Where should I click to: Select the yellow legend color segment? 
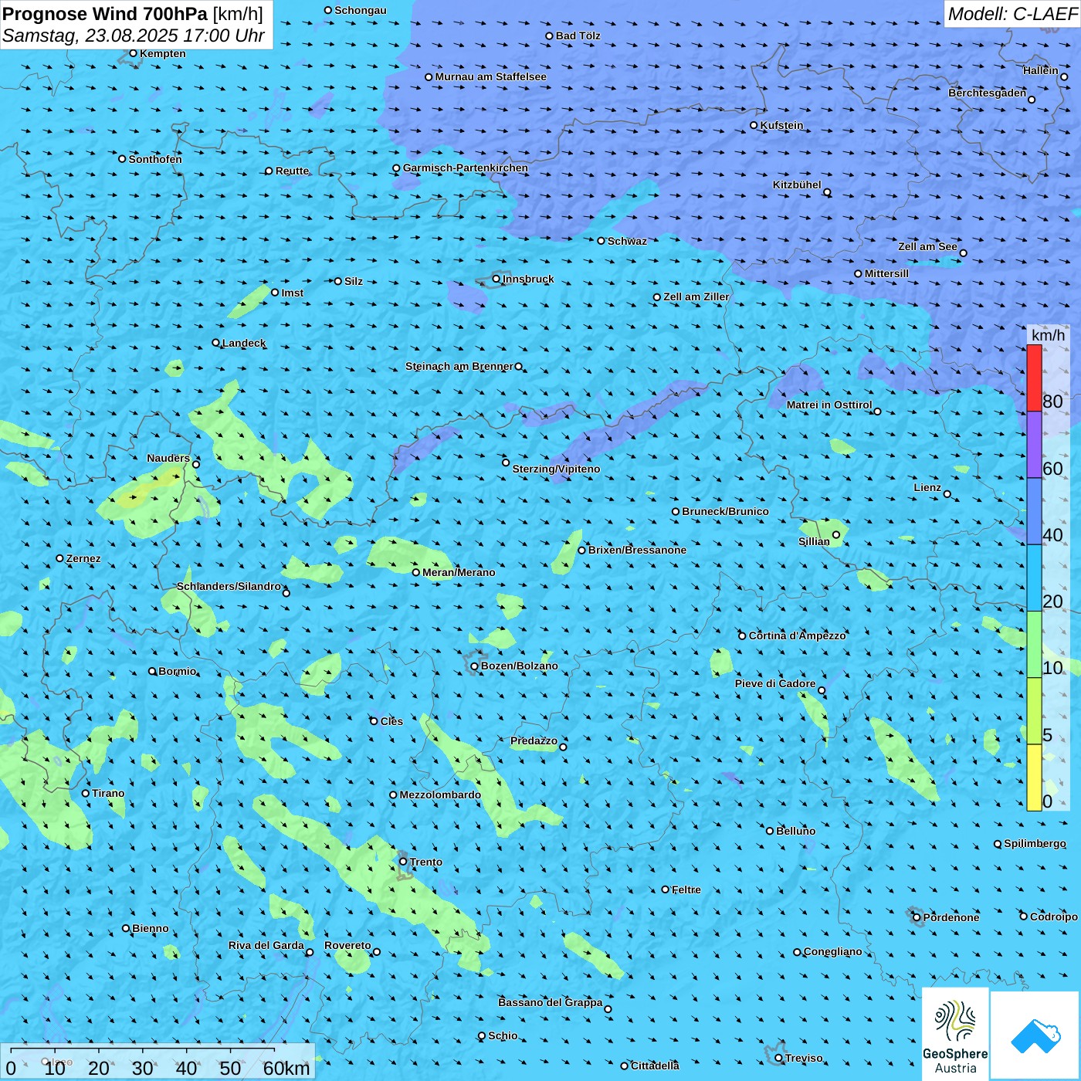click(x=1034, y=778)
